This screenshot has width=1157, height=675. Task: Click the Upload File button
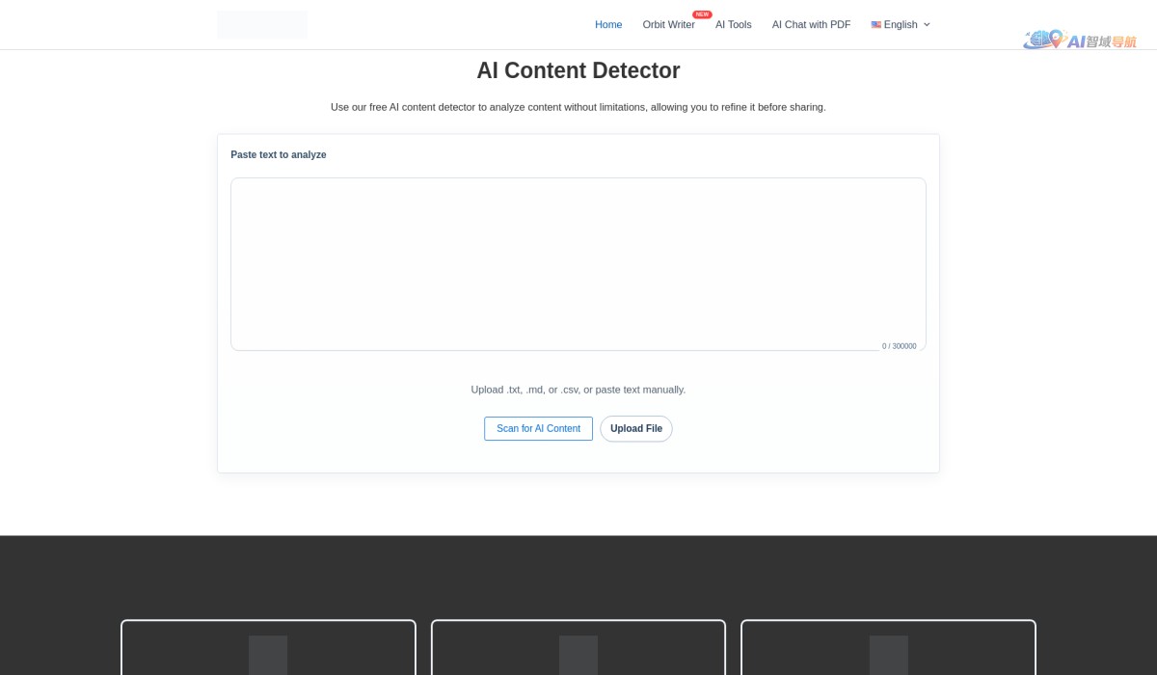(635, 428)
